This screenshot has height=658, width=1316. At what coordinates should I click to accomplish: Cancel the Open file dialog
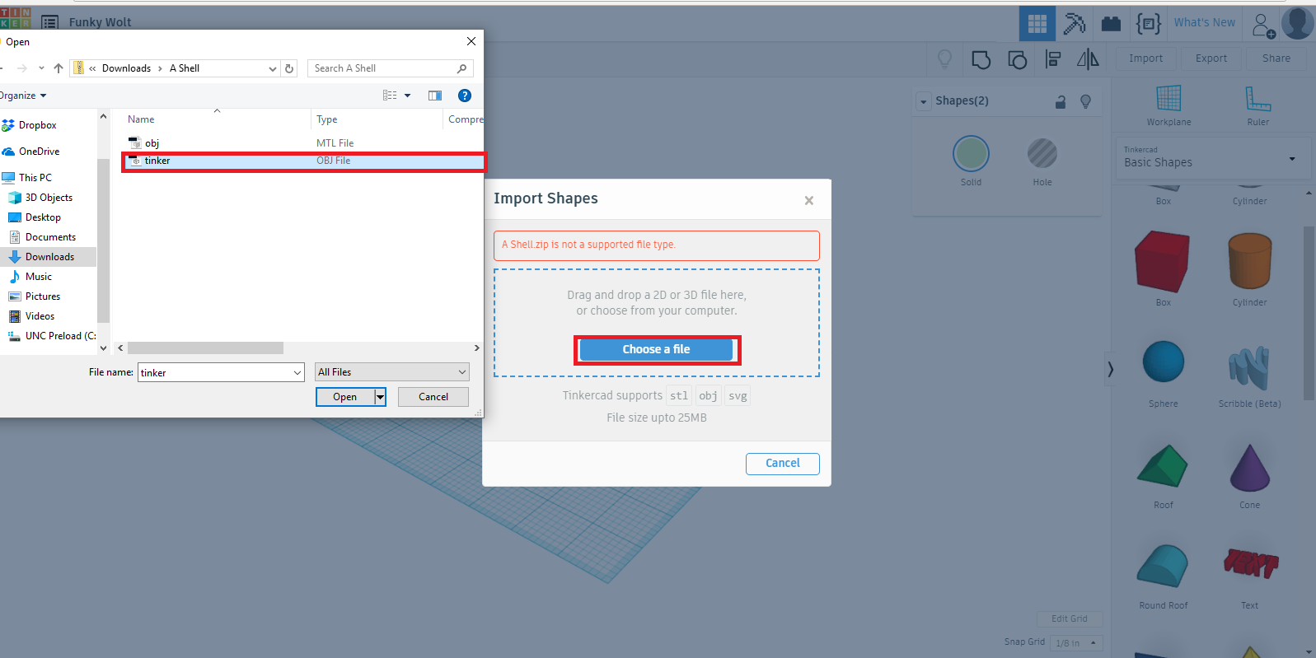(x=433, y=397)
